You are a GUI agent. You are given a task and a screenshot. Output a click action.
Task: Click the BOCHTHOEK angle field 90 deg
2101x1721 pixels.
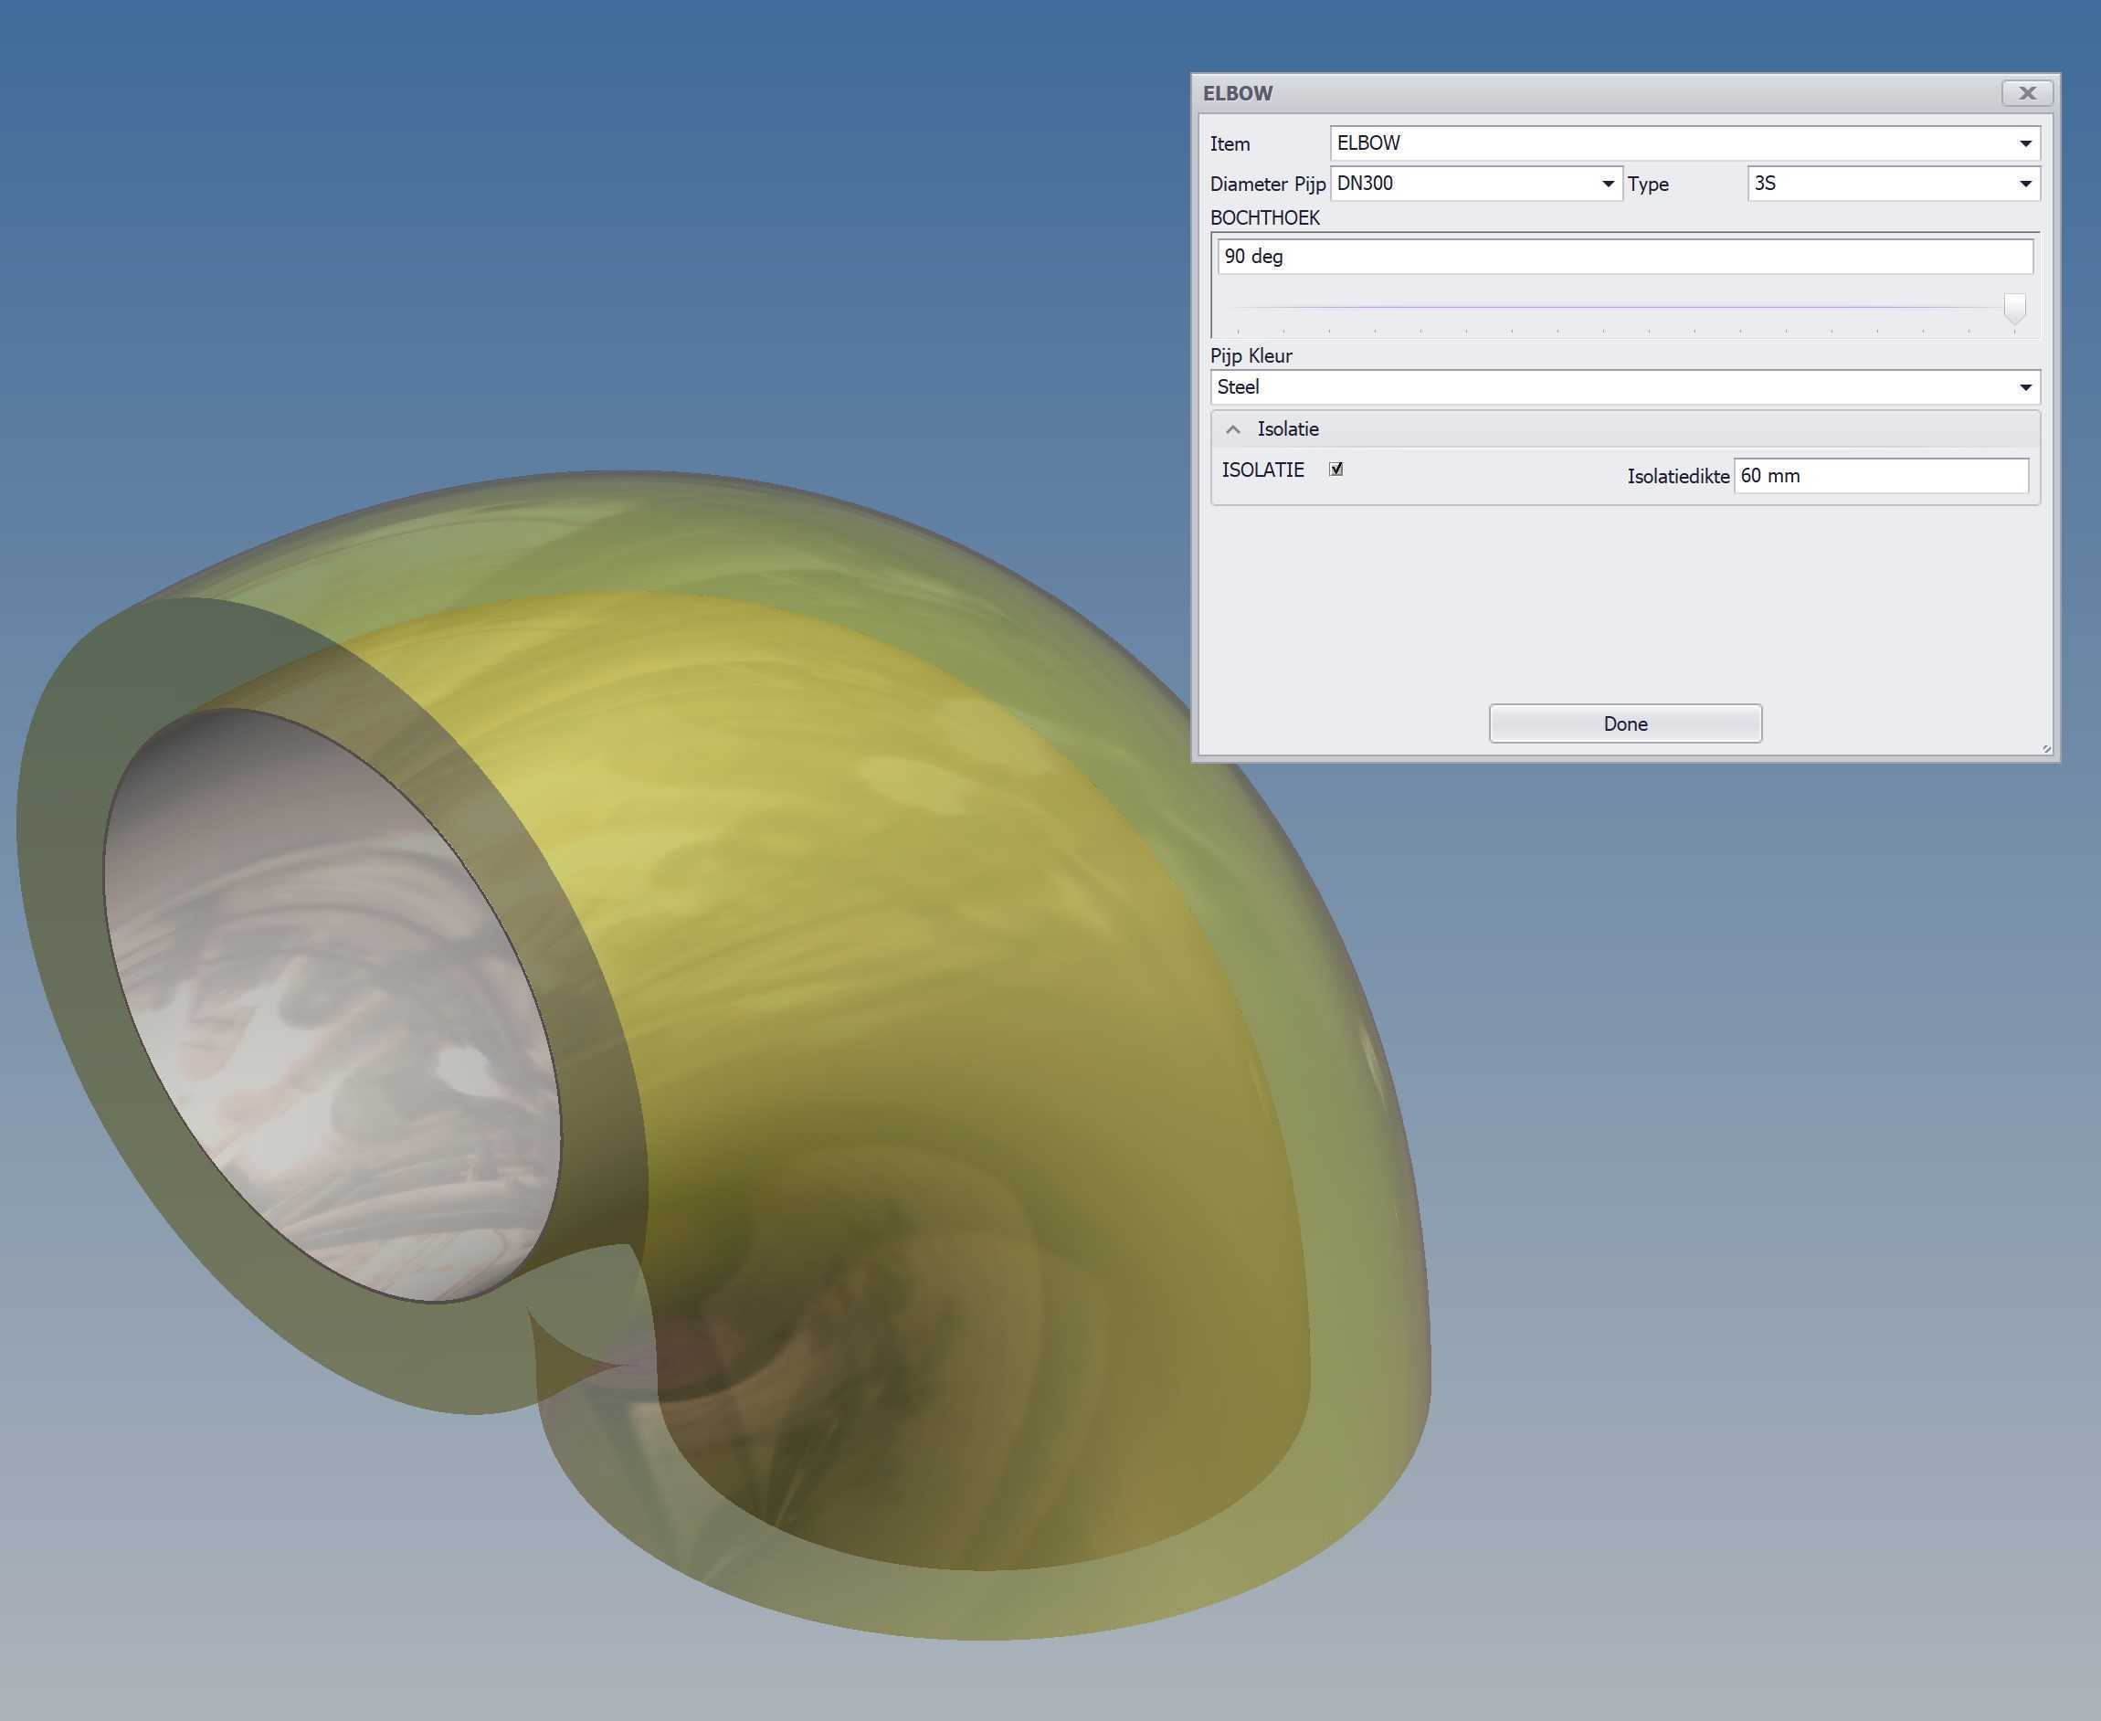click(x=1625, y=257)
